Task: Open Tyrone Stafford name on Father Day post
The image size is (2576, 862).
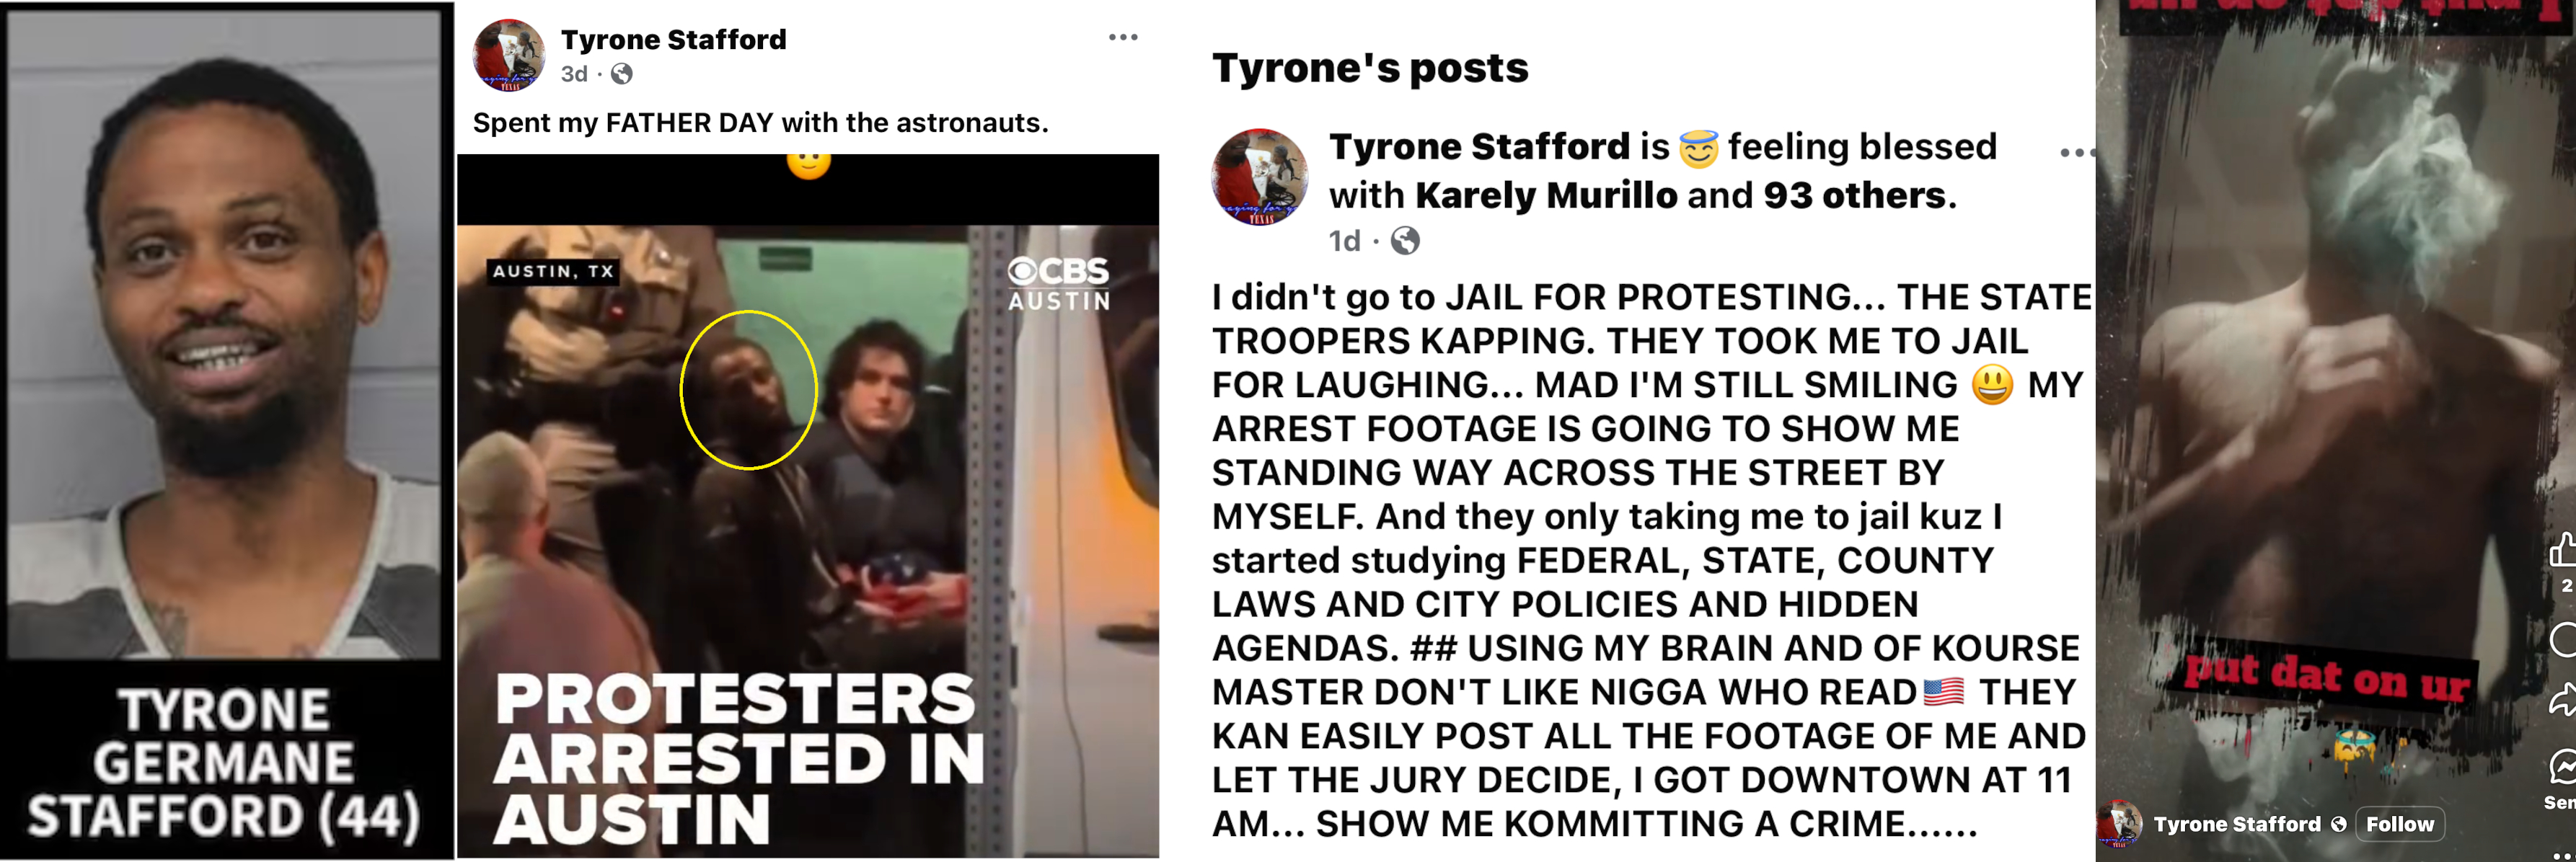Action: [673, 40]
